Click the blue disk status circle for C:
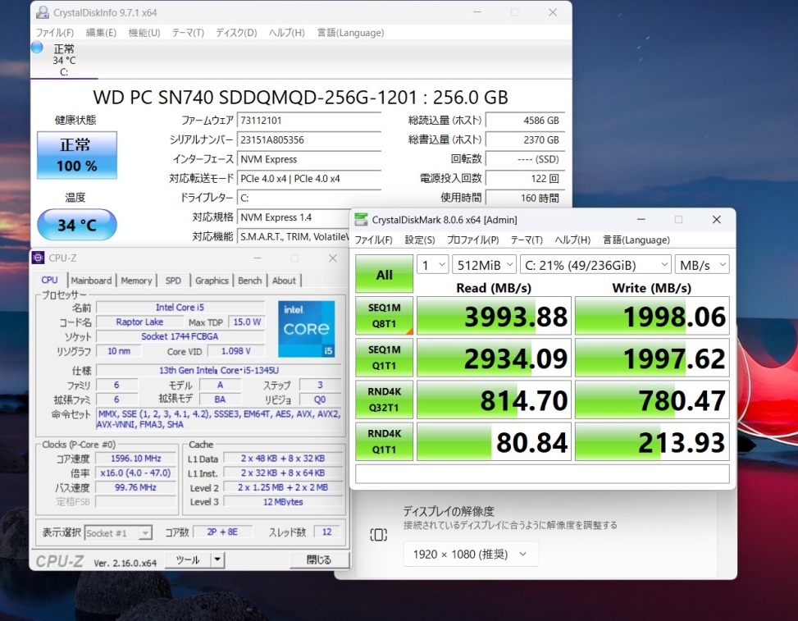This screenshot has width=798, height=621. (x=37, y=48)
